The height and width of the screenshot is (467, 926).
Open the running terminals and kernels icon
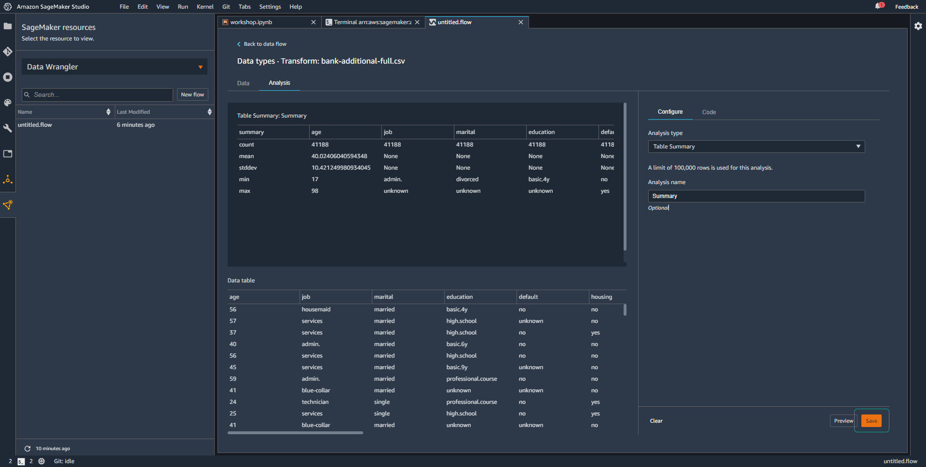pyautogui.click(x=8, y=77)
